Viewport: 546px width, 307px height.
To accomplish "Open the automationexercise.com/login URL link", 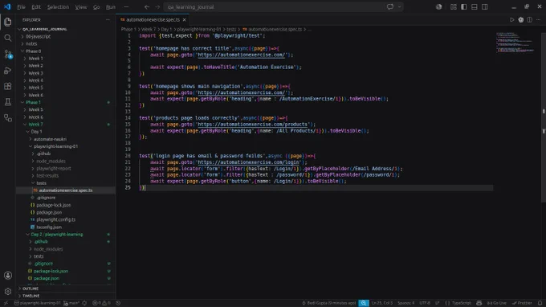I will pos(249,162).
